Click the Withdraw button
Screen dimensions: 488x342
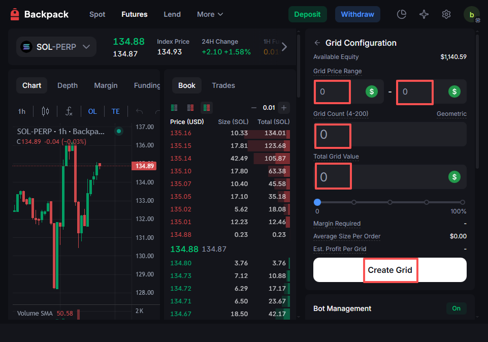coord(357,14)
